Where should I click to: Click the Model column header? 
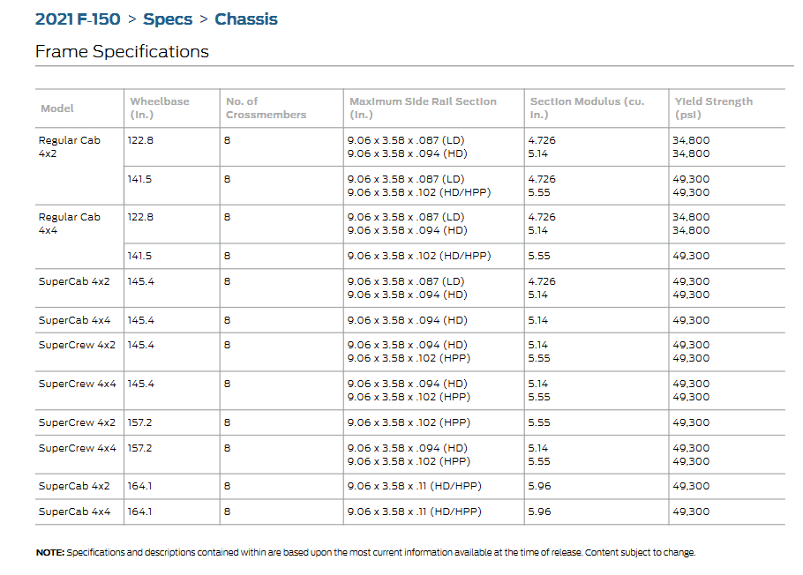pyautogui.click(x=57, y=108)
